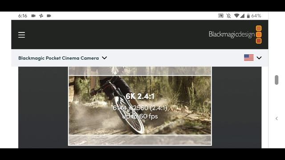Click the sync arrows status icon
The width and height of the screenshot is (285, 160).
(41, 16)
